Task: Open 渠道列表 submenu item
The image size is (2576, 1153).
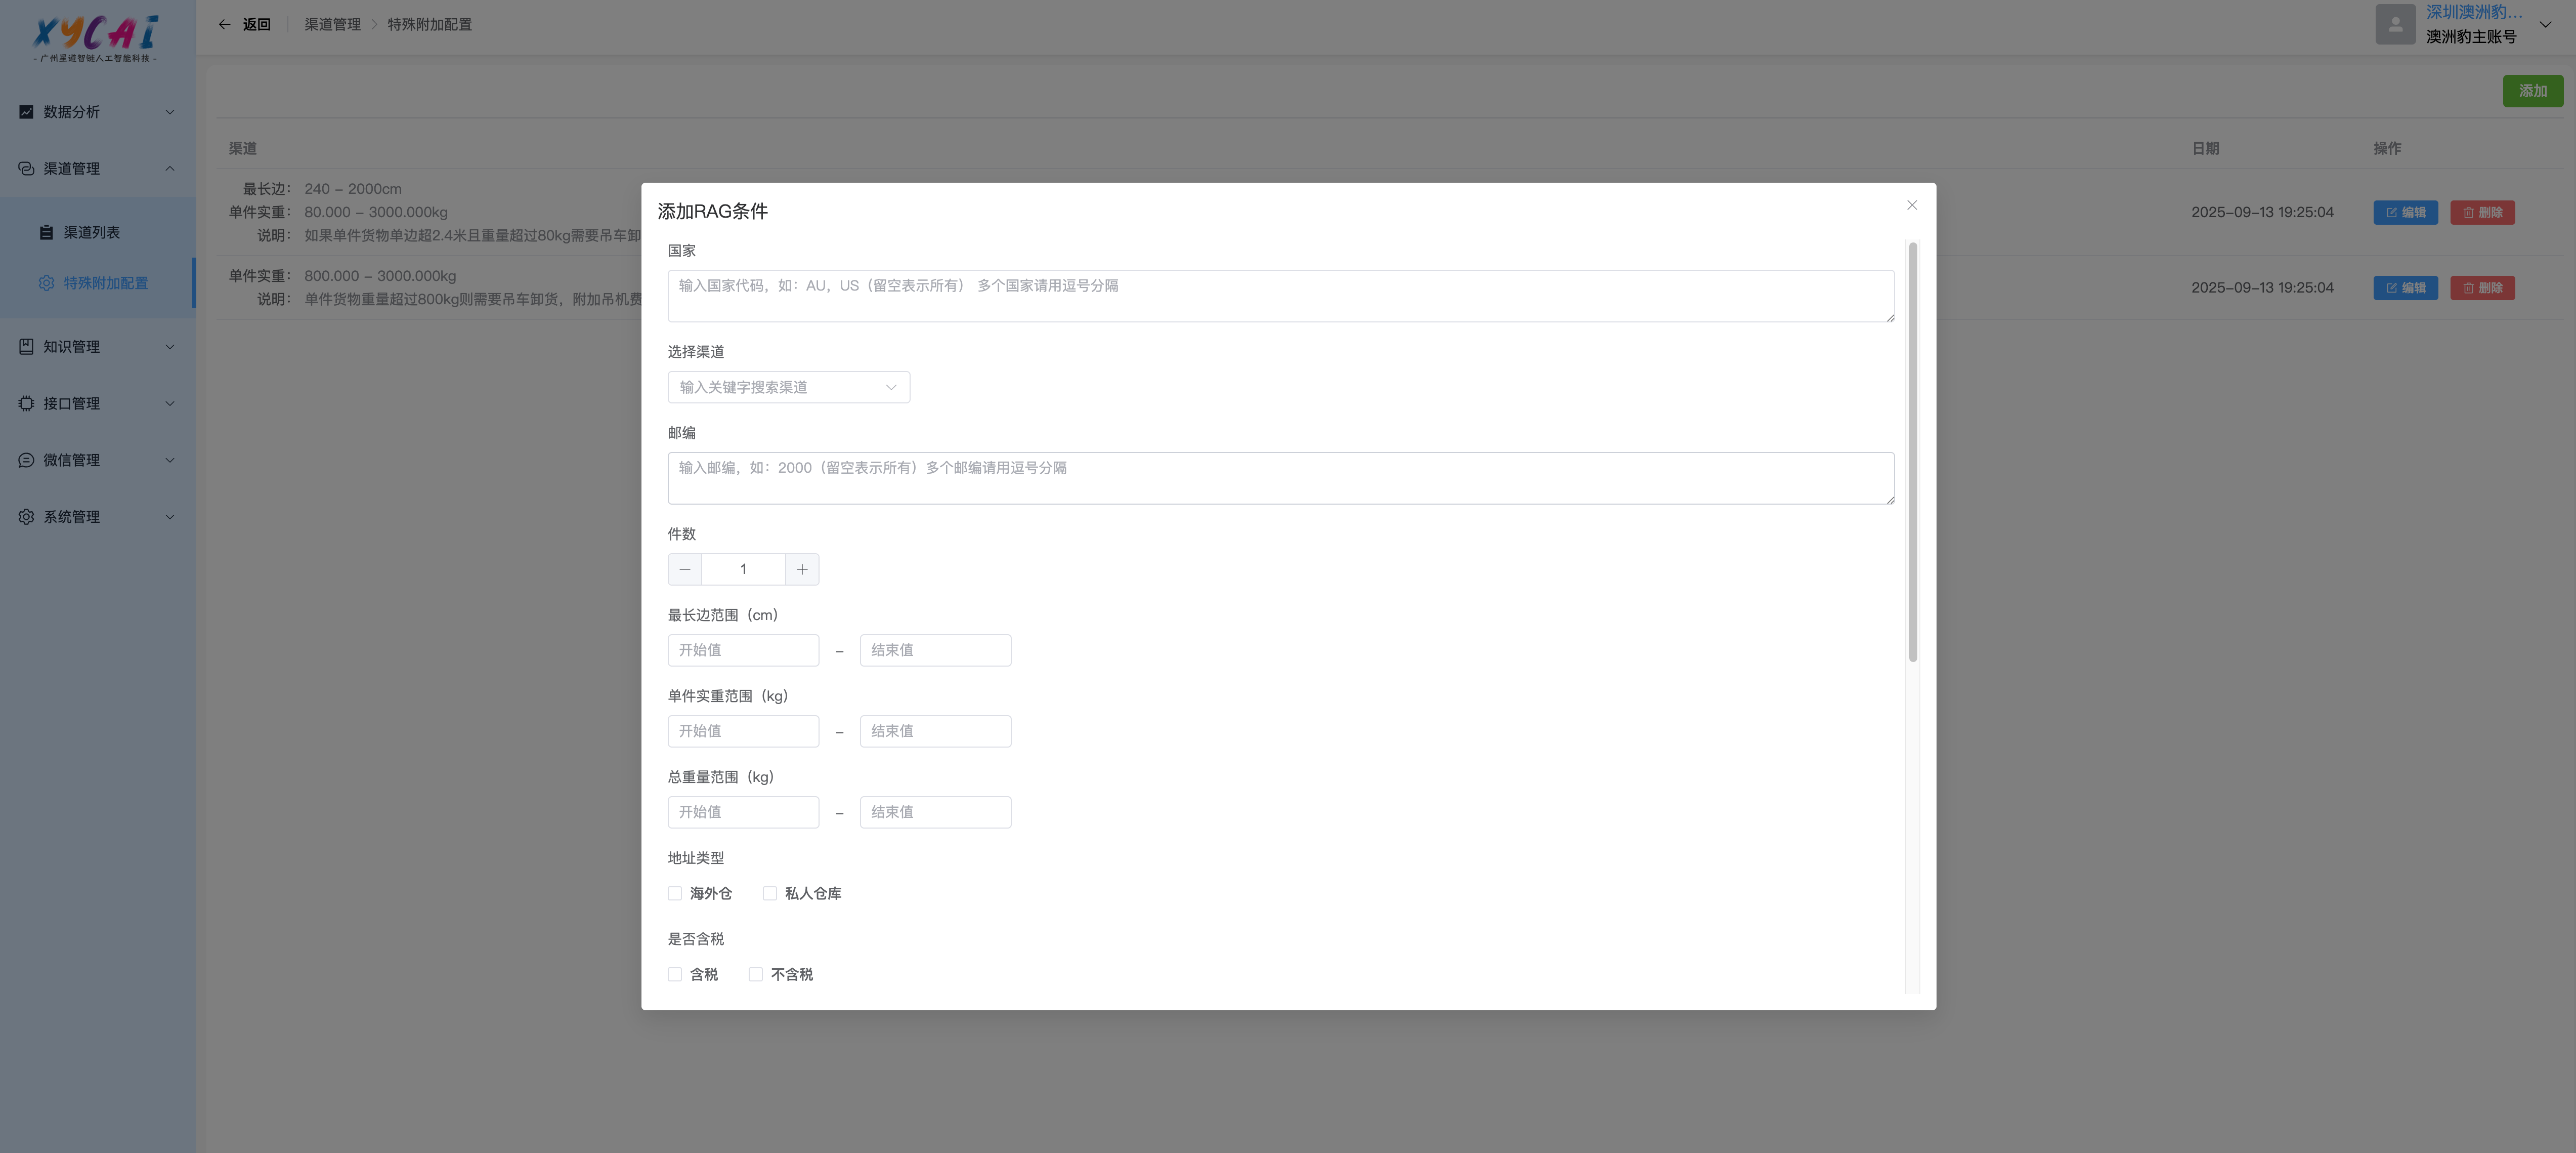Action: (92, 232)
